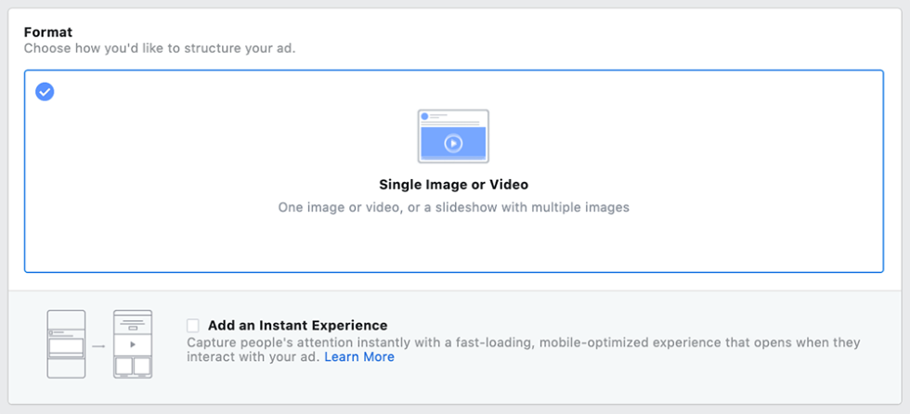Screen dimensions: 910x414
Task: Click the small play triangle in right phone illustration
Action: (133, 344)
